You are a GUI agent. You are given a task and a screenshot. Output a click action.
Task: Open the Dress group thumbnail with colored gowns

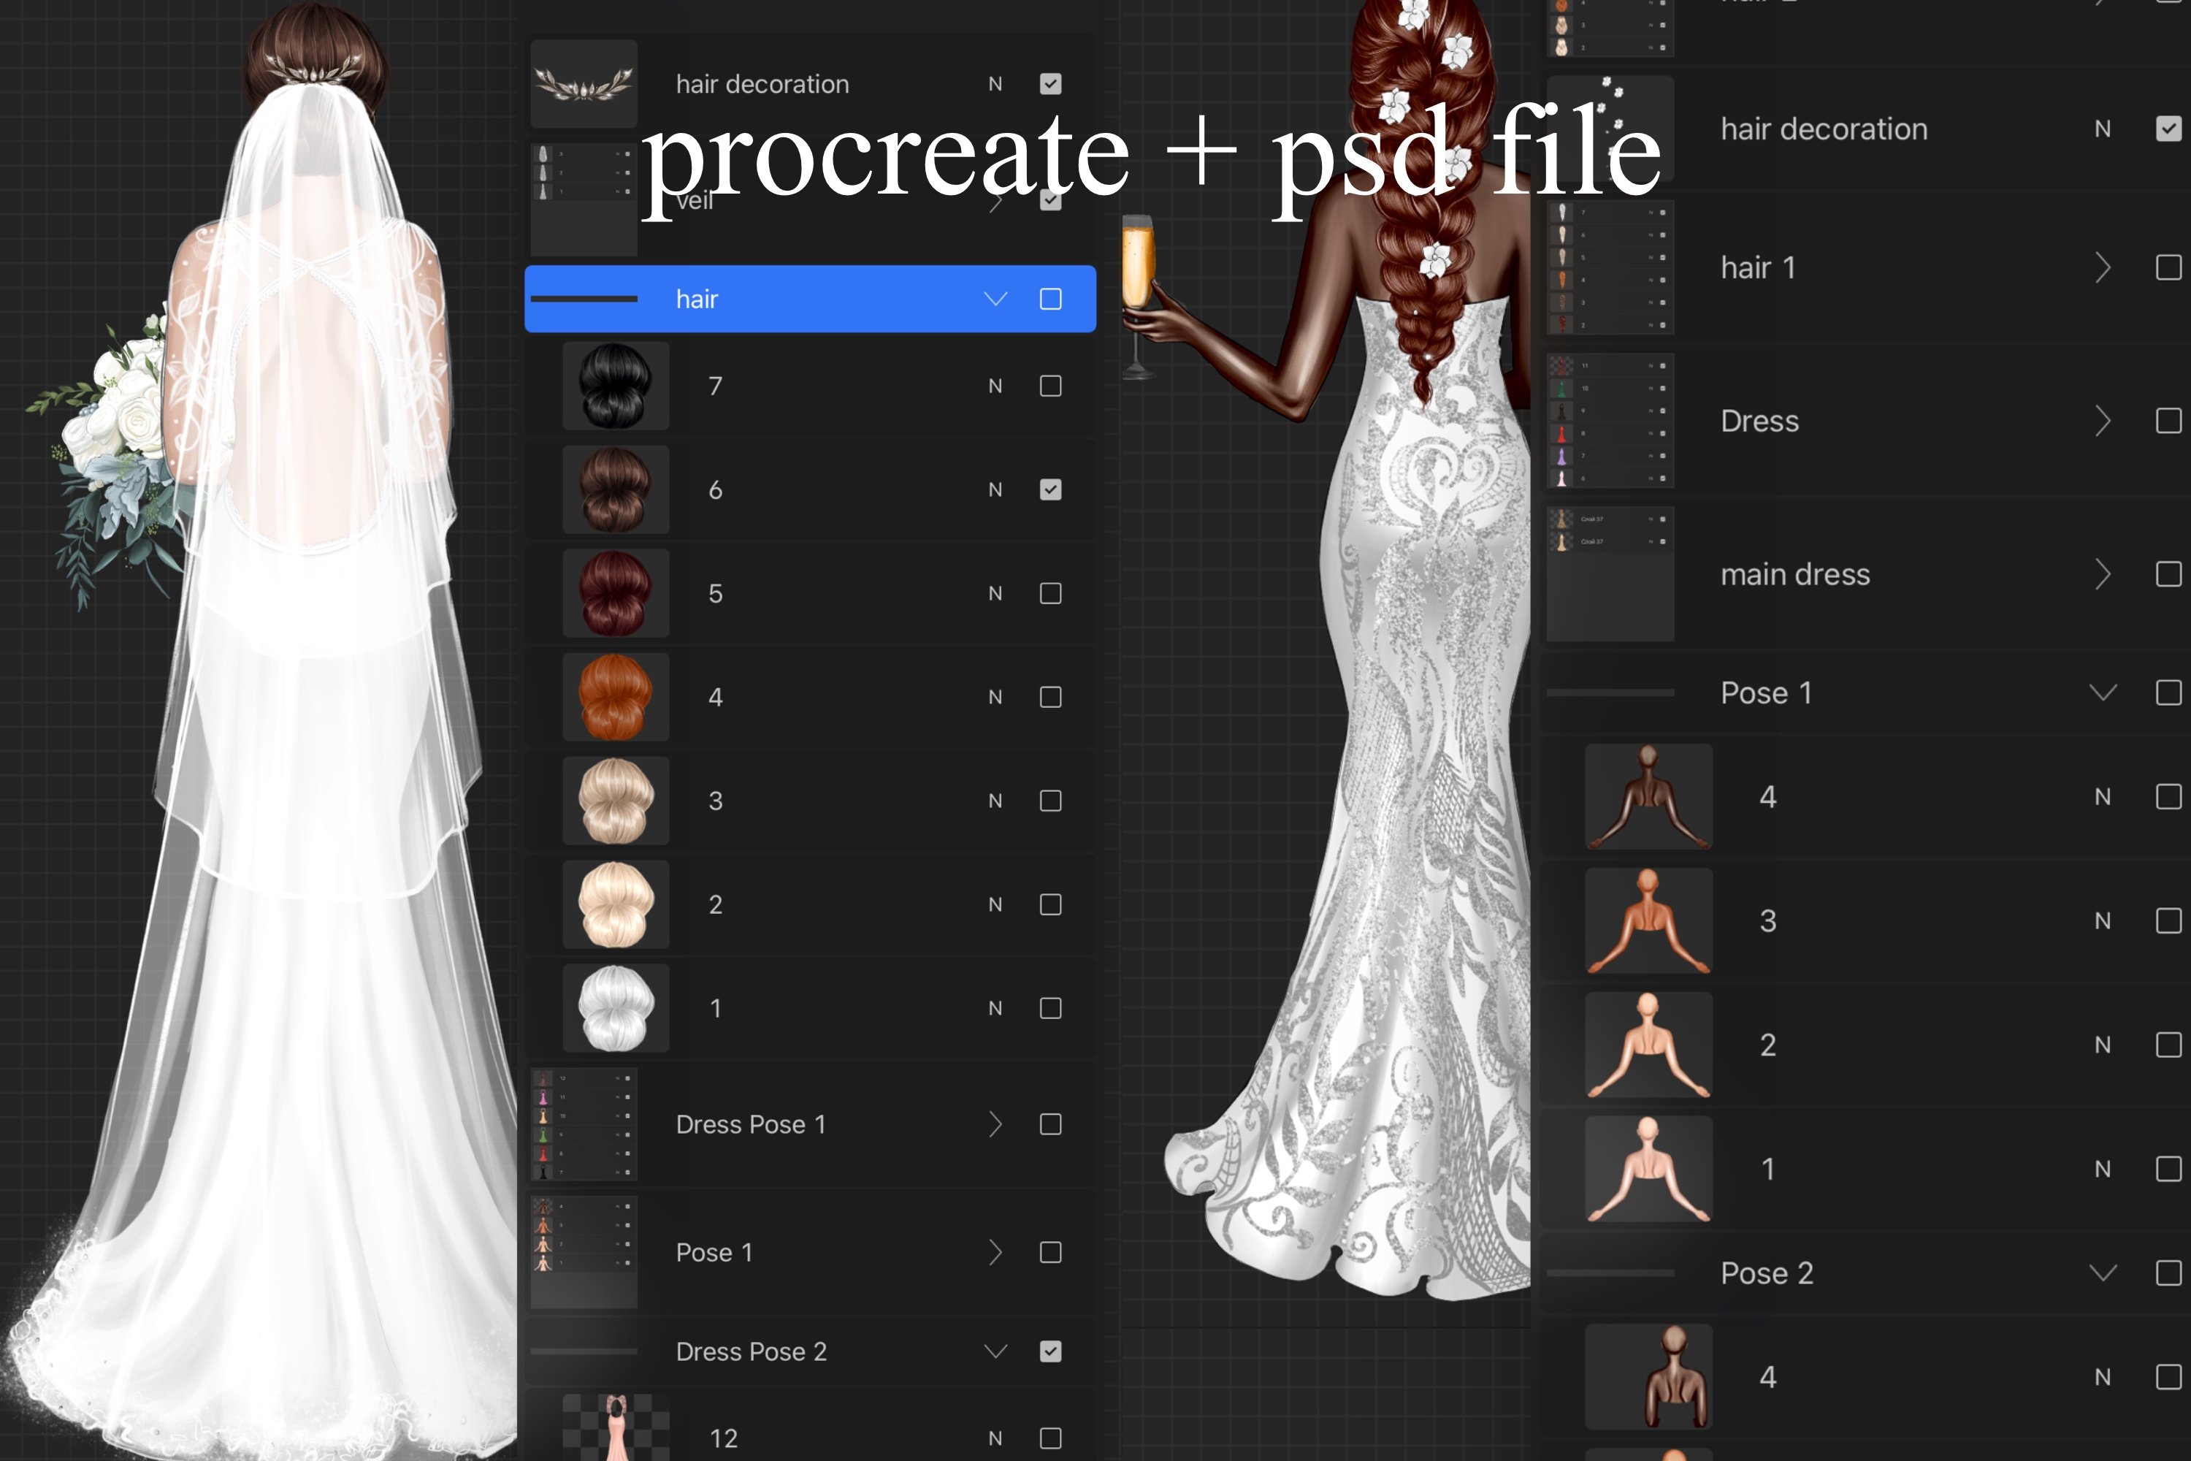click(x=1610, y=421)
